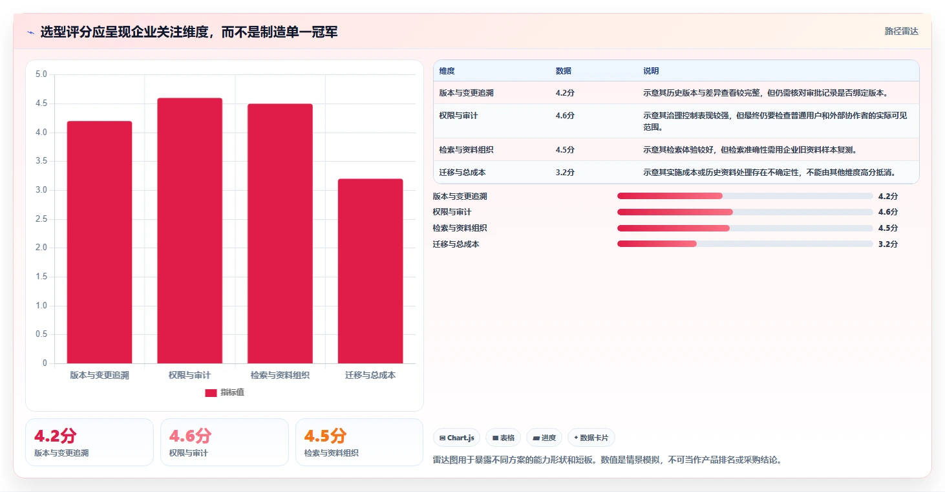Click the 维度 column header

click(x=447, y=71)
